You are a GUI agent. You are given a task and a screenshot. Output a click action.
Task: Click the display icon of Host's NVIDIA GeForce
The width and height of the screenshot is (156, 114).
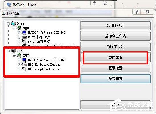[24, 33]
